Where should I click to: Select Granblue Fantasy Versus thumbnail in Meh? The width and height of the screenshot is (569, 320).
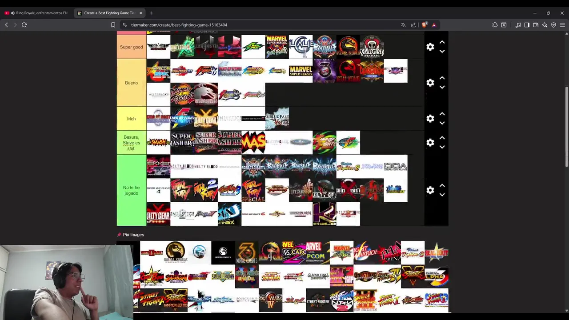pyautogui.click(x=277, y=118)
